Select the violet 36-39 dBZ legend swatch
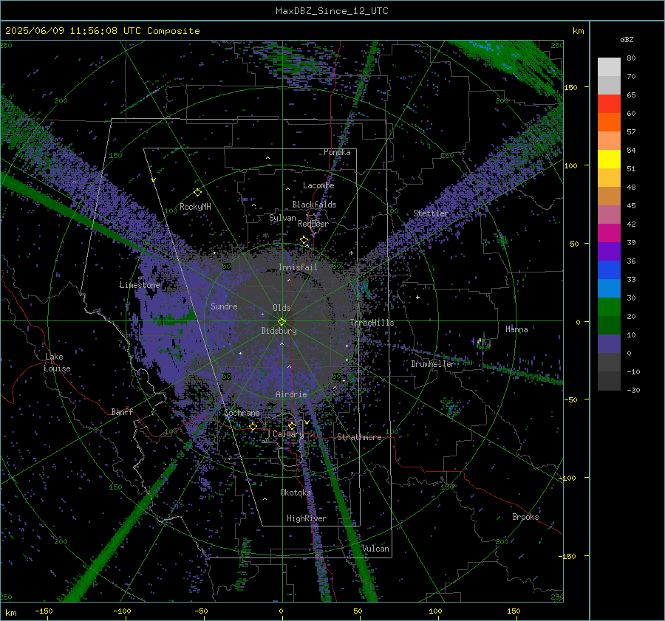 pyautogui.click(x=609, y=251)
